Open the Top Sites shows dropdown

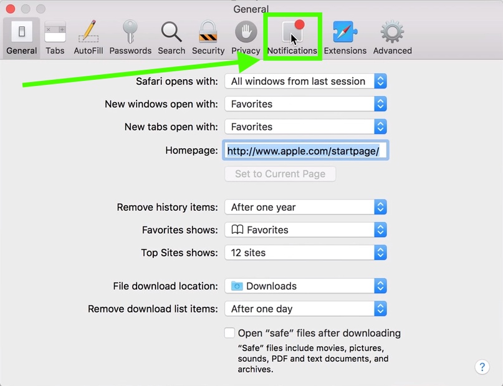coord(305,253)
